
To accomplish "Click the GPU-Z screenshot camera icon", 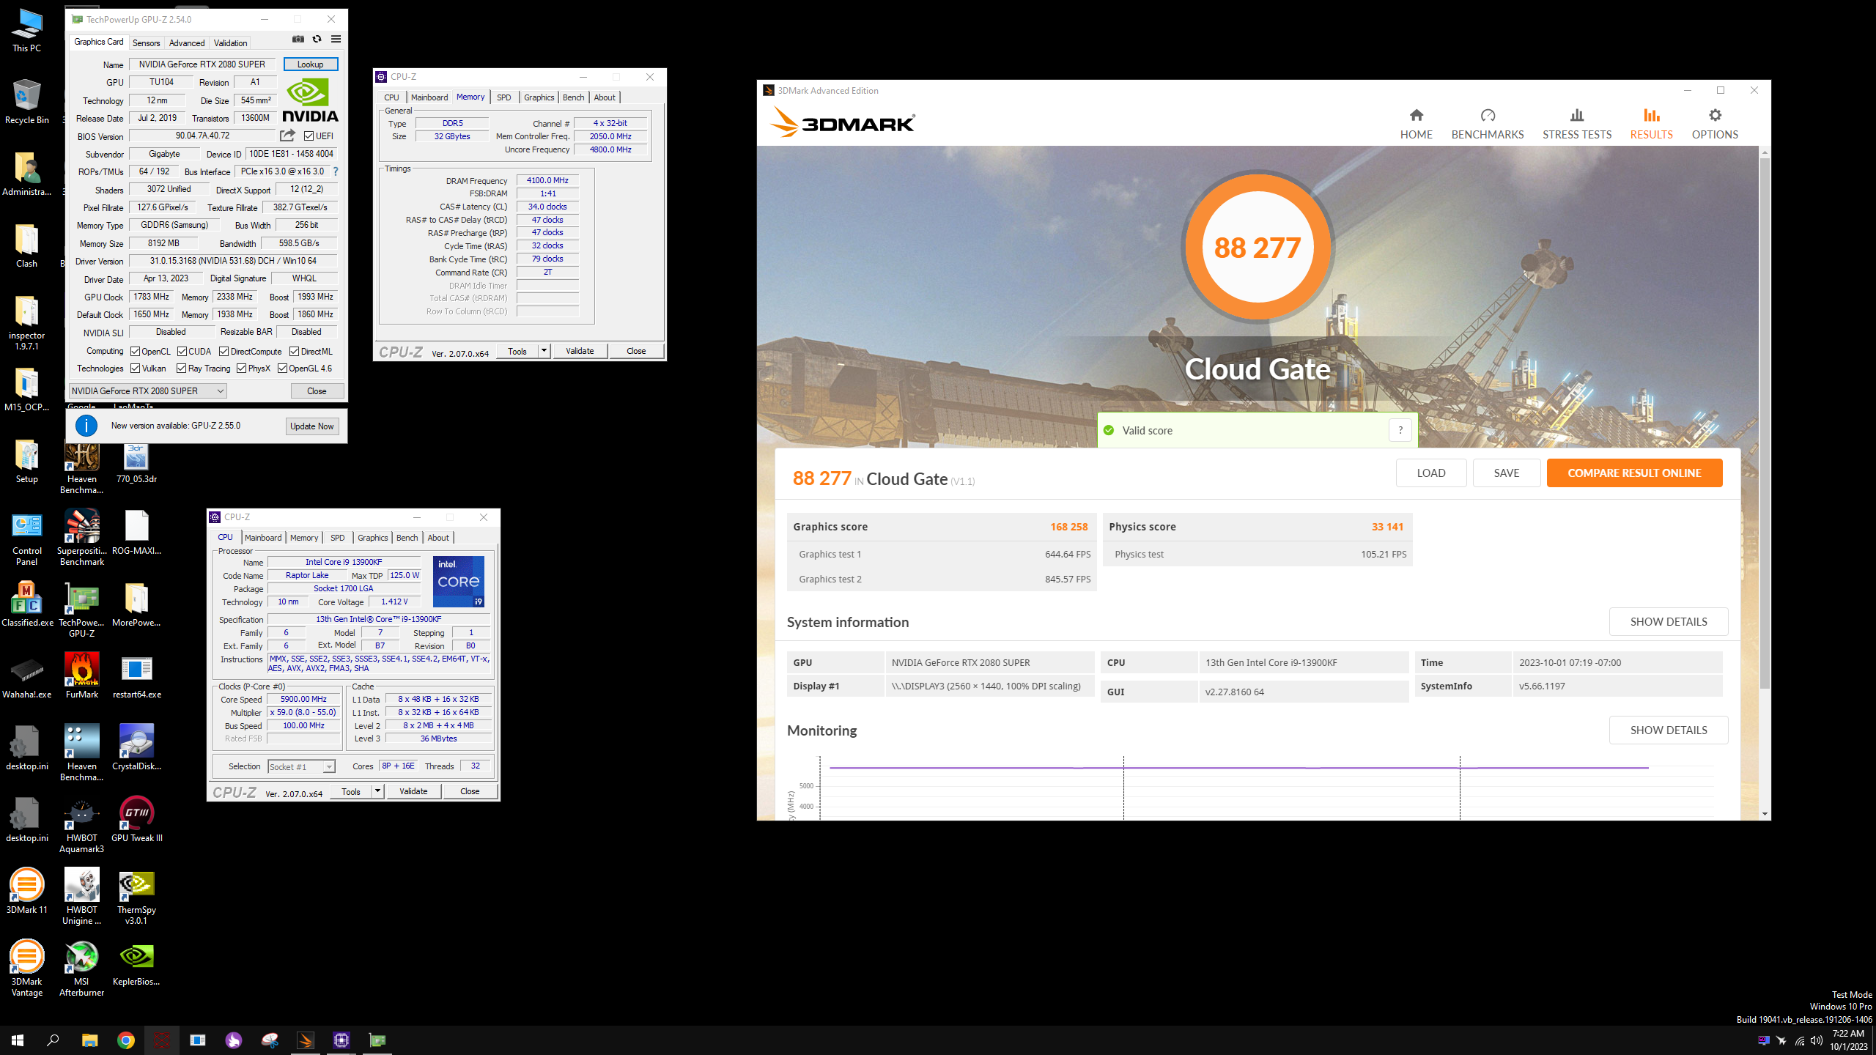I will [x=298, y=40].
